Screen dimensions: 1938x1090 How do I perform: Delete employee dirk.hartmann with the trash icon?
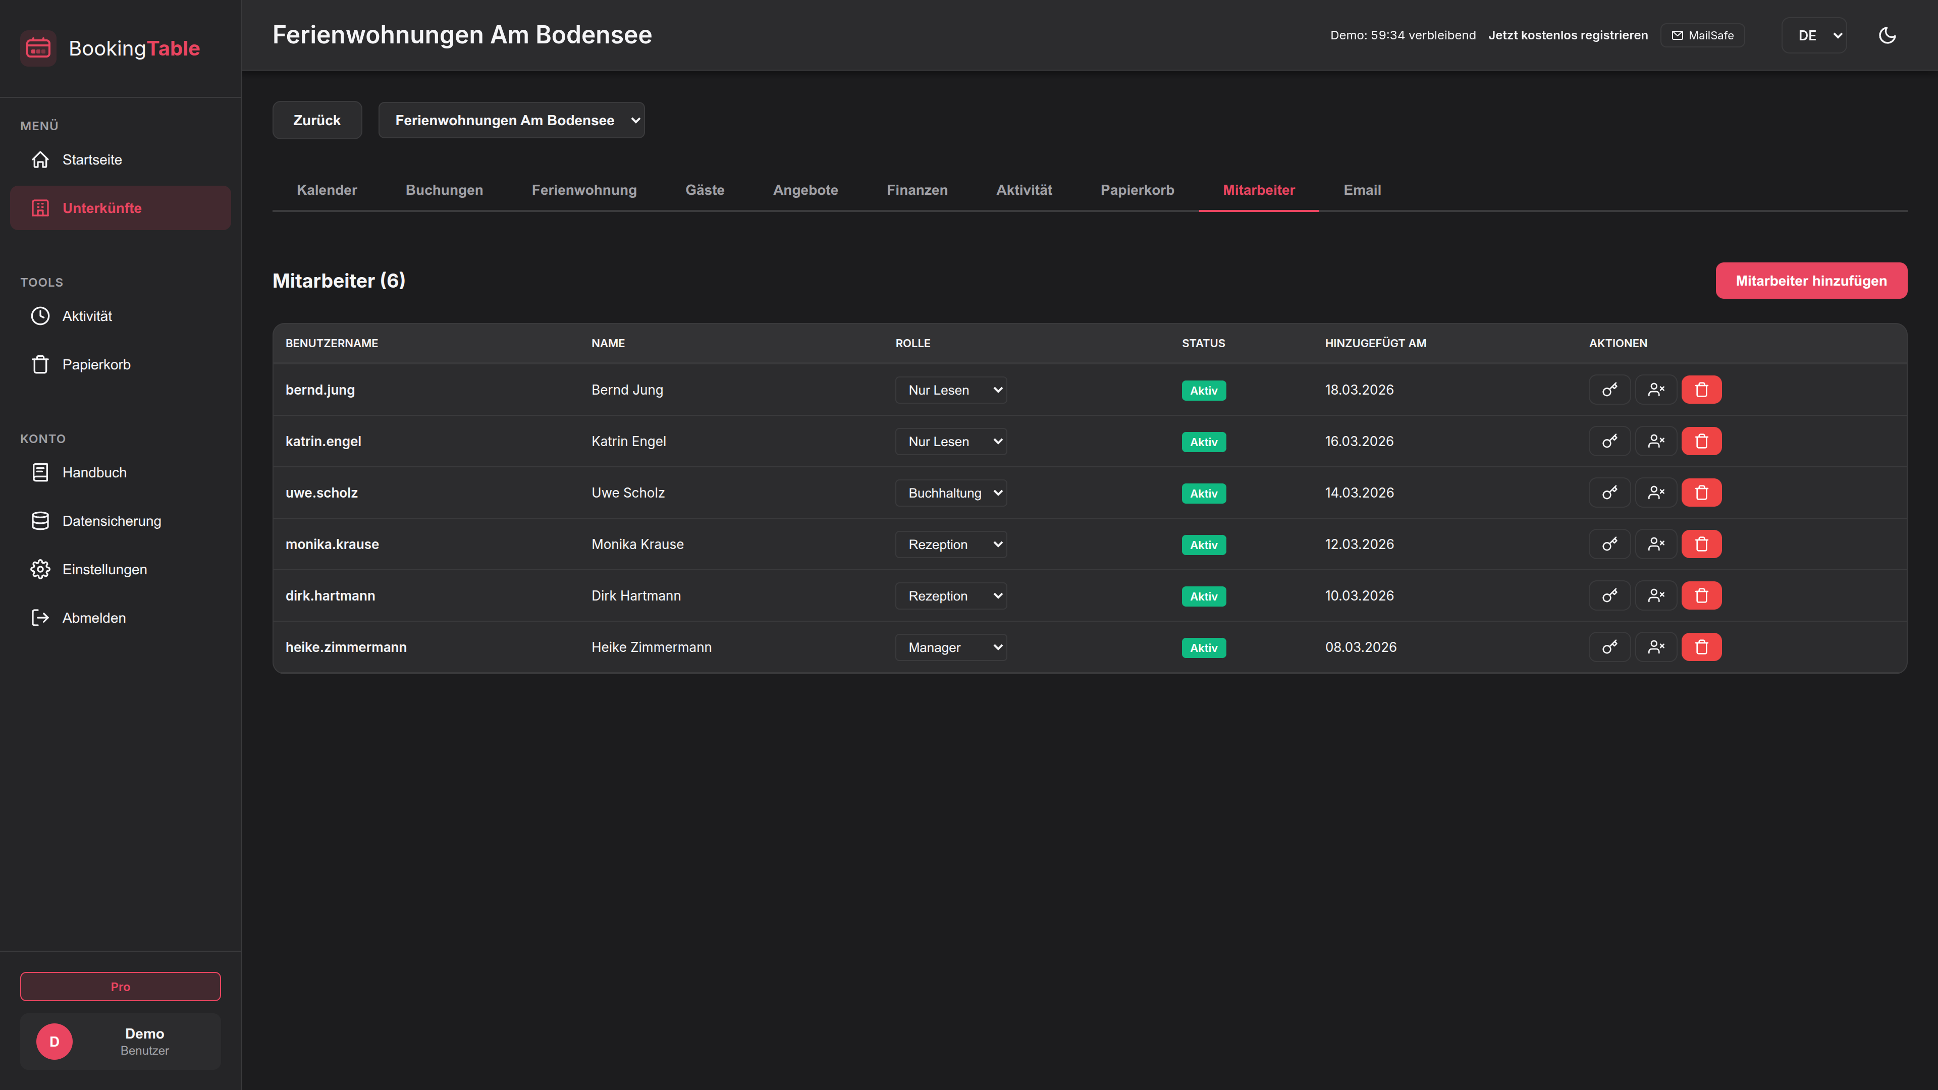click(x=1702, y=596)
